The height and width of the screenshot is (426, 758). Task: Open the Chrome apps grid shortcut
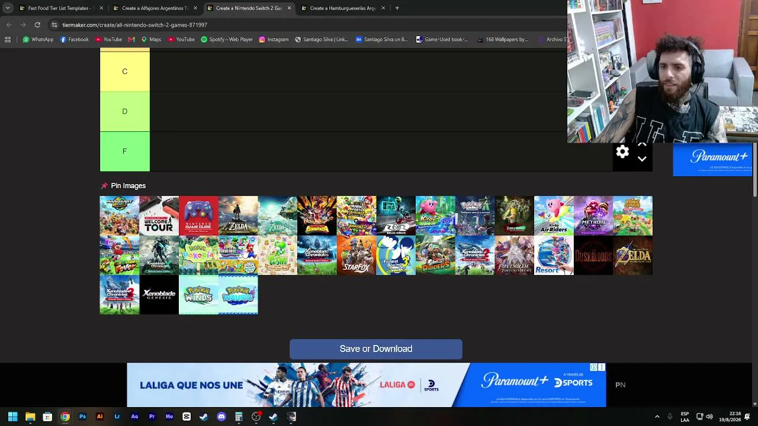click(8, 40)
